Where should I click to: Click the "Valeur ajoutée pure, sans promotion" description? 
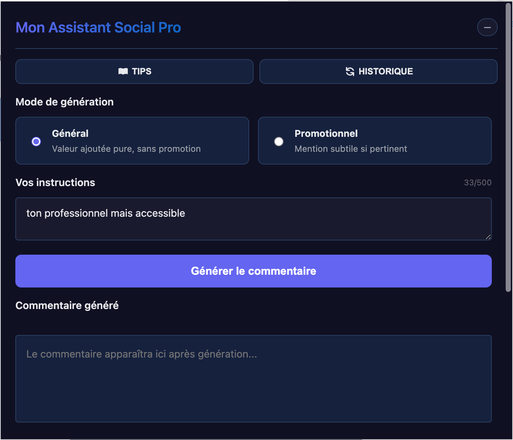[x=126, y=149]
